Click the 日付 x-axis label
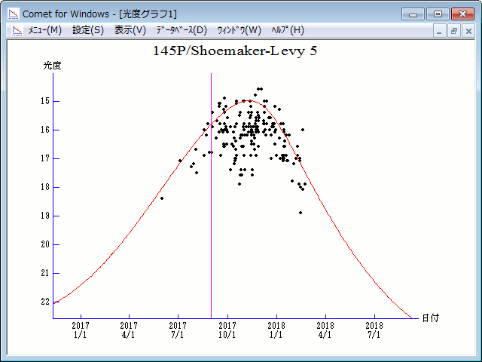The width and height of the screenshot is (482, 362). 430,318
